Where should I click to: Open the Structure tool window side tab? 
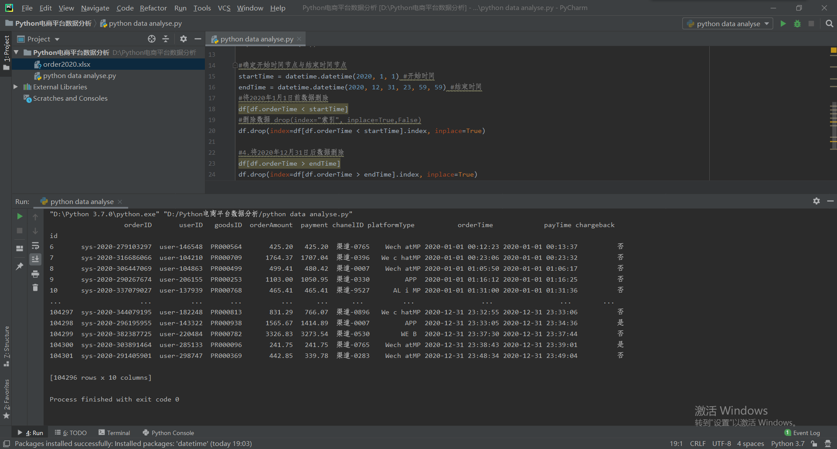click(6, 346)
